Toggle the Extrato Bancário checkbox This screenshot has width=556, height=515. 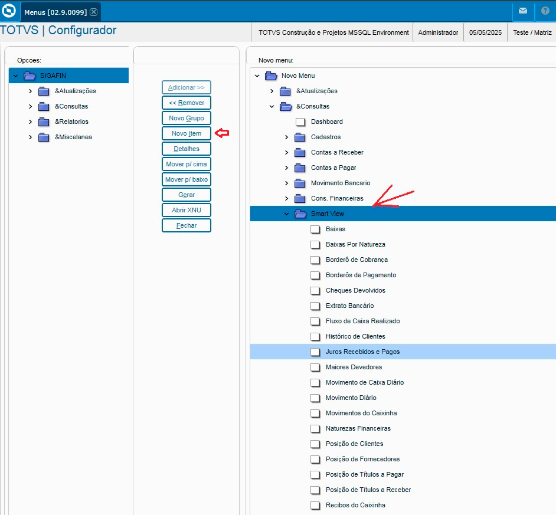point(315,306)
